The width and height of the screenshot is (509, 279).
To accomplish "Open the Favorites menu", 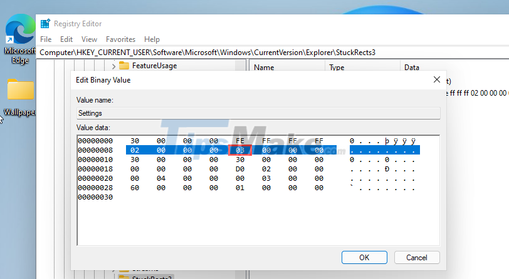I will (120, 39).
